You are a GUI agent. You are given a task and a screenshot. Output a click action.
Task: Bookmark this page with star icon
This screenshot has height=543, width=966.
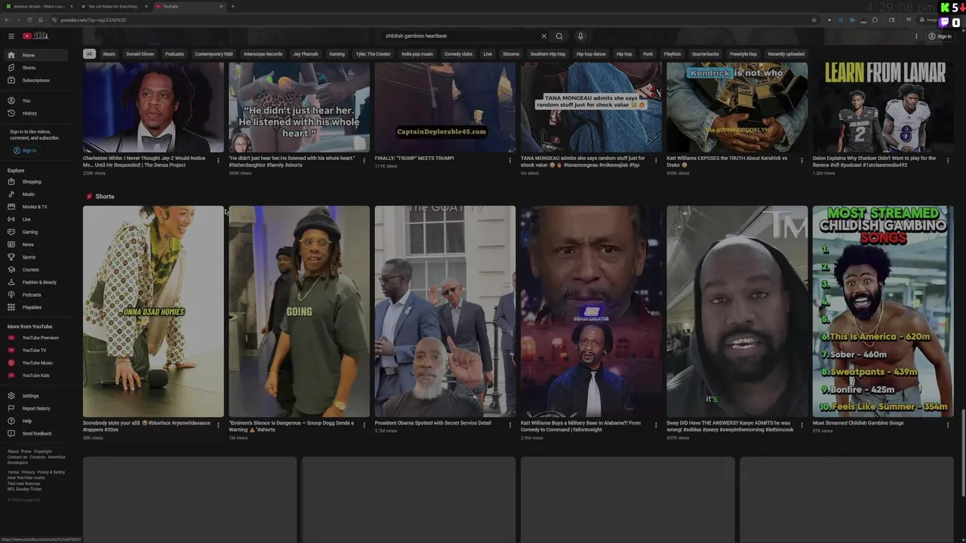click(x=814, y=20)
